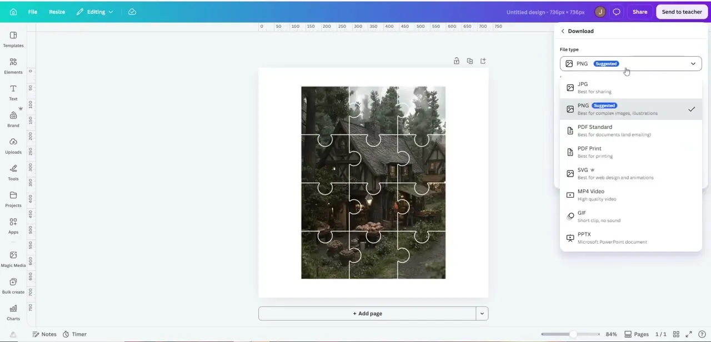The height and width of the screenshot is (342, 711).
Task: Select the JPG file type option
Action: click(631, 88)
